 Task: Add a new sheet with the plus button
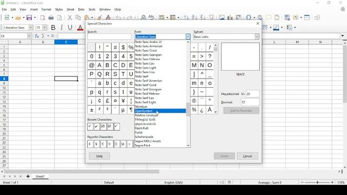(28, 177)
